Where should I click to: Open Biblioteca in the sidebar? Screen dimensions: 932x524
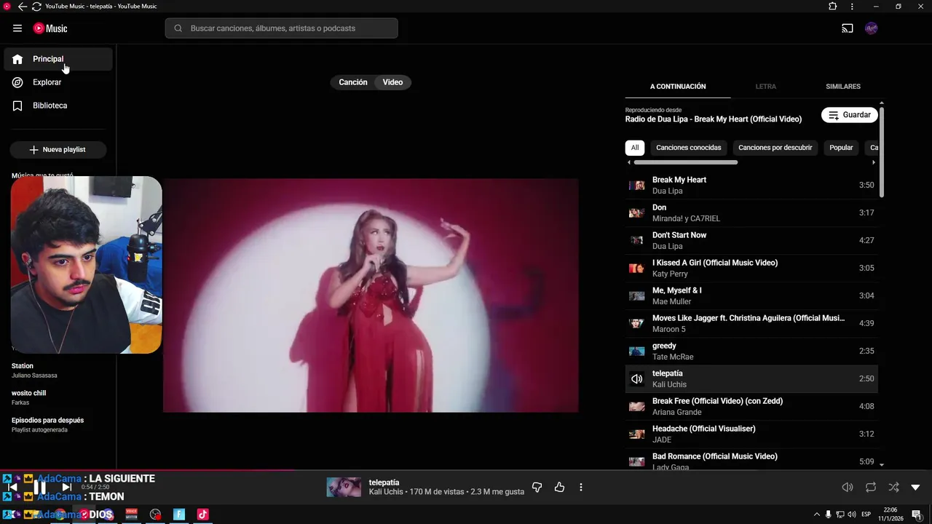58,106
